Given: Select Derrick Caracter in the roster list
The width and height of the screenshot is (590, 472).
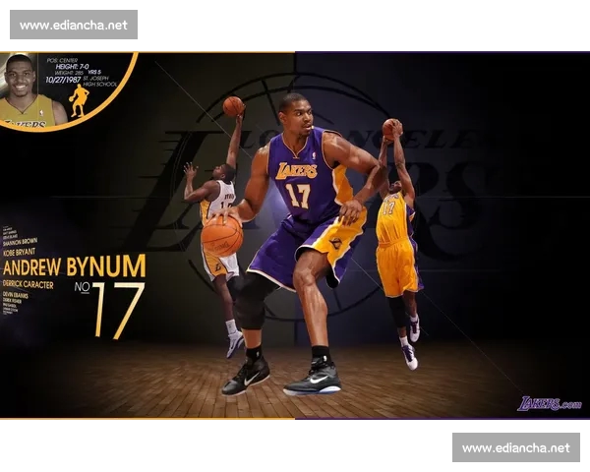Looking at the screenshot, I should [x=29, y=284].
